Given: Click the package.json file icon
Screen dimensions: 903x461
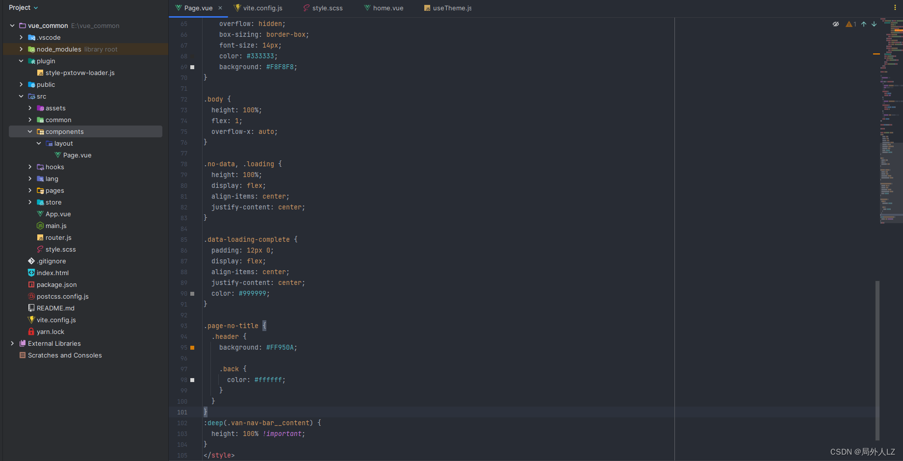Looking at the screenshot, I should [x=31, y=284].
